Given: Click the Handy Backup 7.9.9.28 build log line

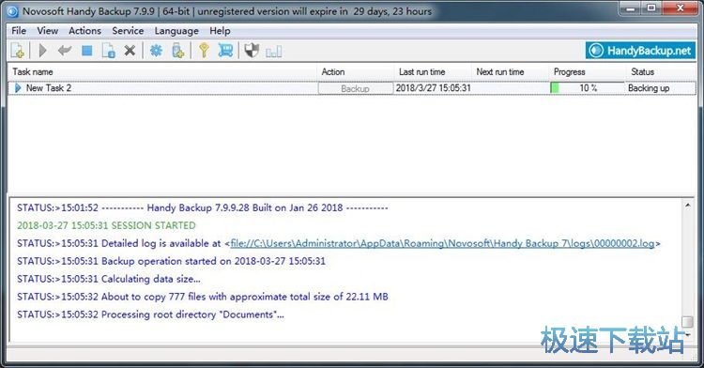Looking at the screenshot, I should (203, 207).
